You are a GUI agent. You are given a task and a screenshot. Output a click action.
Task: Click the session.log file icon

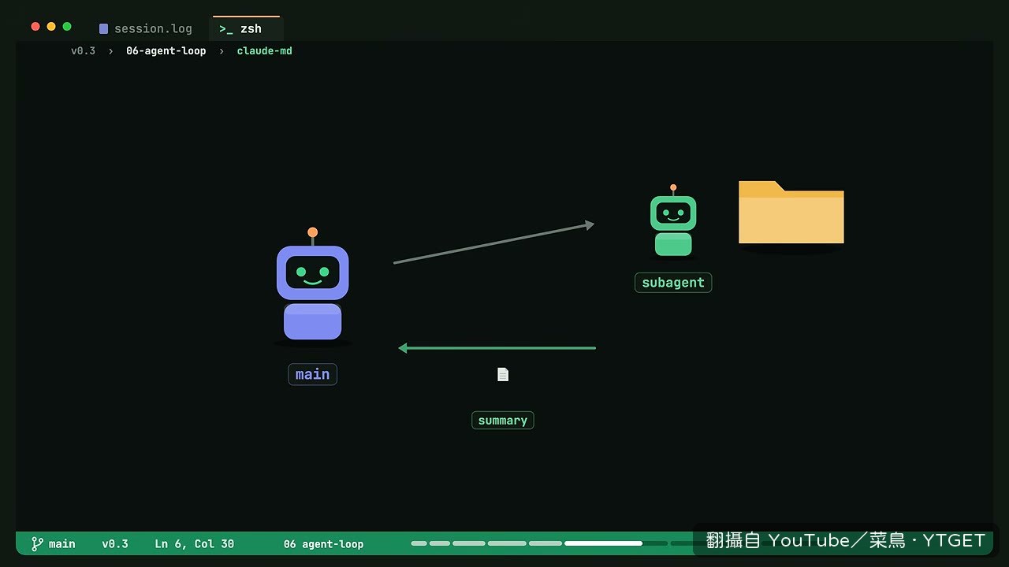click(103, 29)
